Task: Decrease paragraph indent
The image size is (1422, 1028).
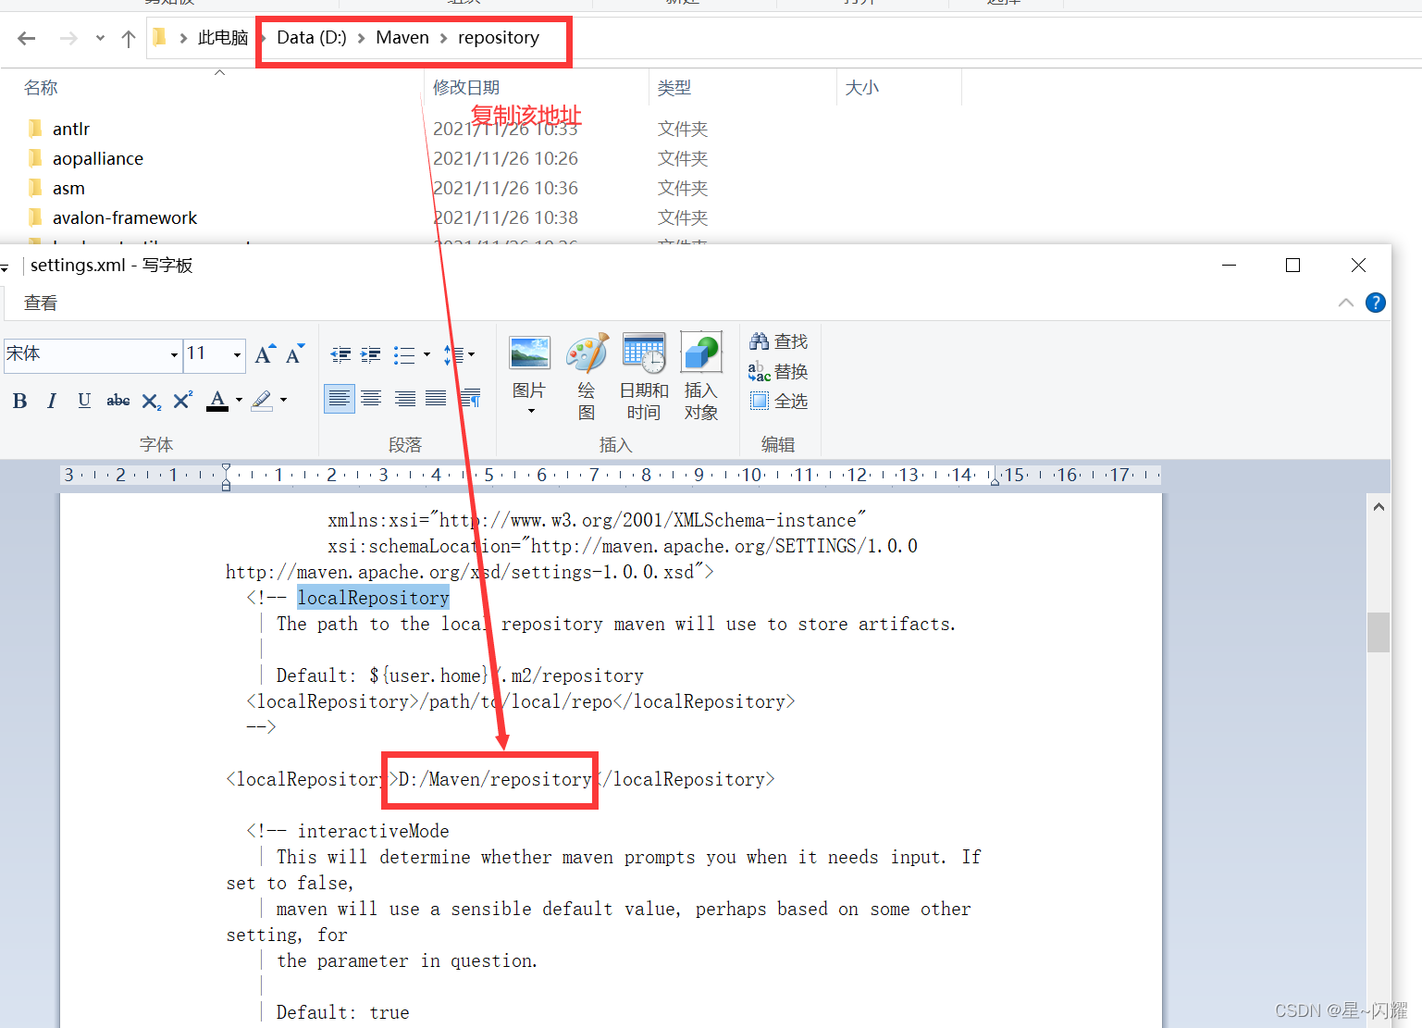Action: point(340,354)
